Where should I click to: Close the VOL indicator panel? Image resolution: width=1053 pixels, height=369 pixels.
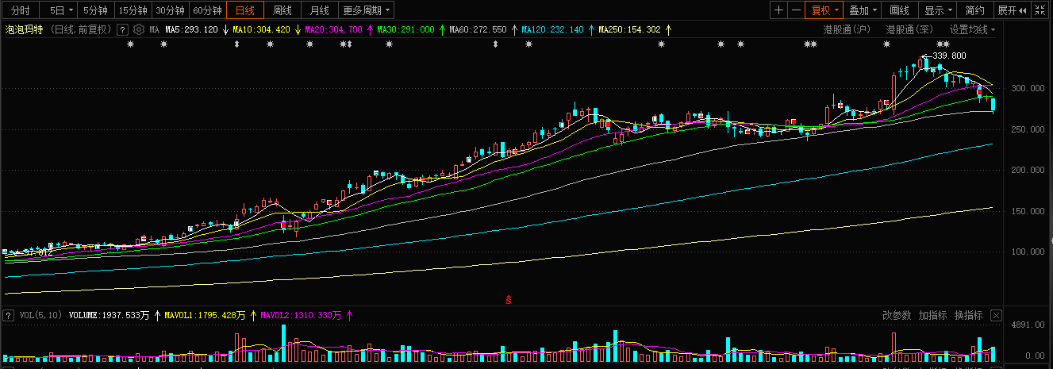click(x=996, y=315)
